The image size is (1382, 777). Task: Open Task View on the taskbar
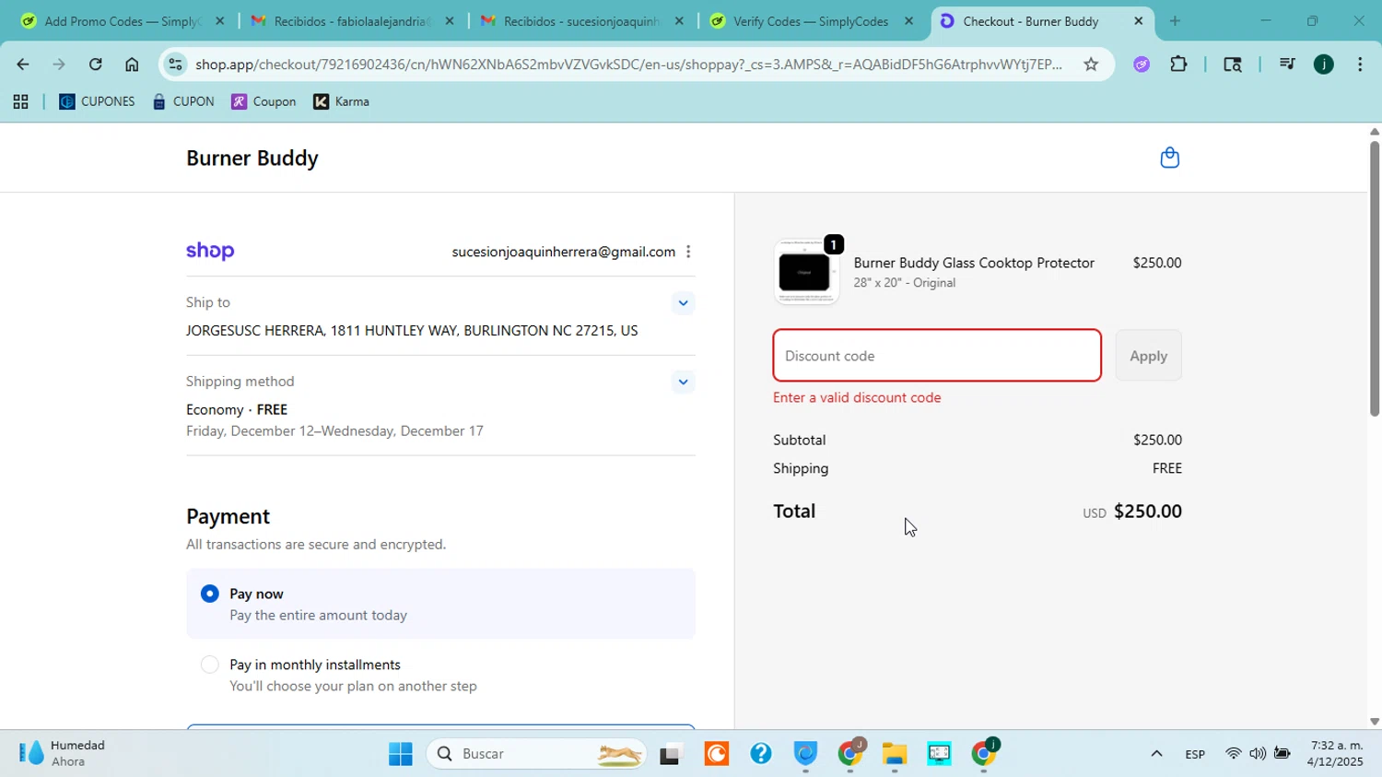pos(671,754)
